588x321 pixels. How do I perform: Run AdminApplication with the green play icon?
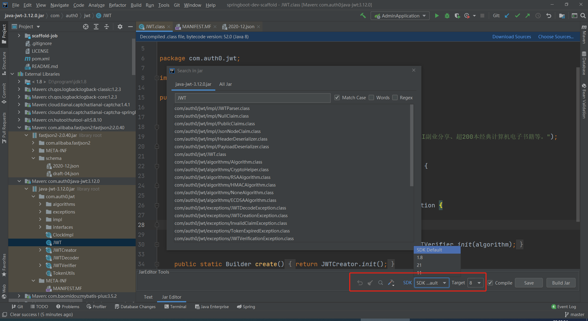(x=437, y=16)
